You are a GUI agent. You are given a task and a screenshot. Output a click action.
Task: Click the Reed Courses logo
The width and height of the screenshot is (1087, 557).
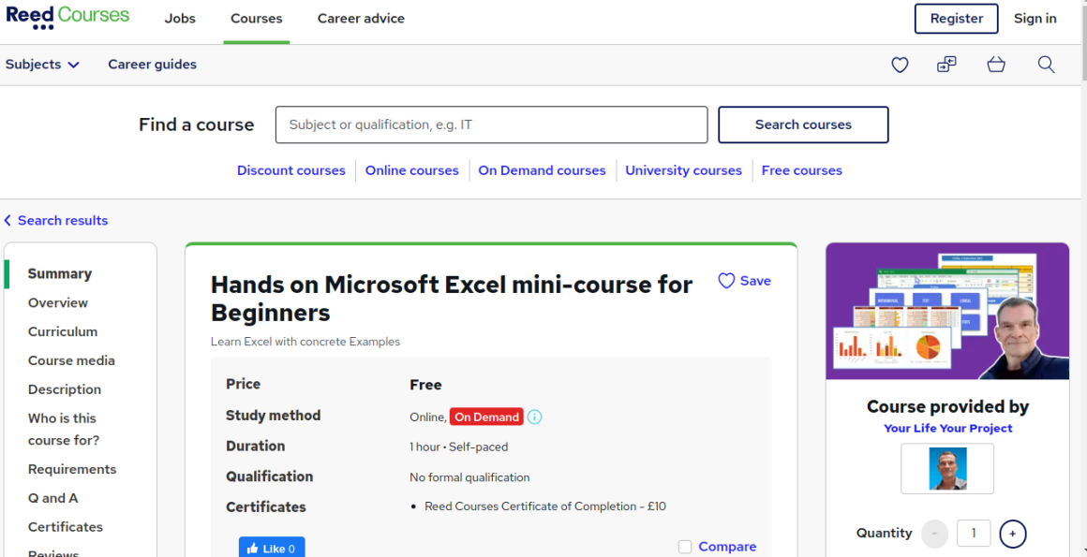coord(67,16)
